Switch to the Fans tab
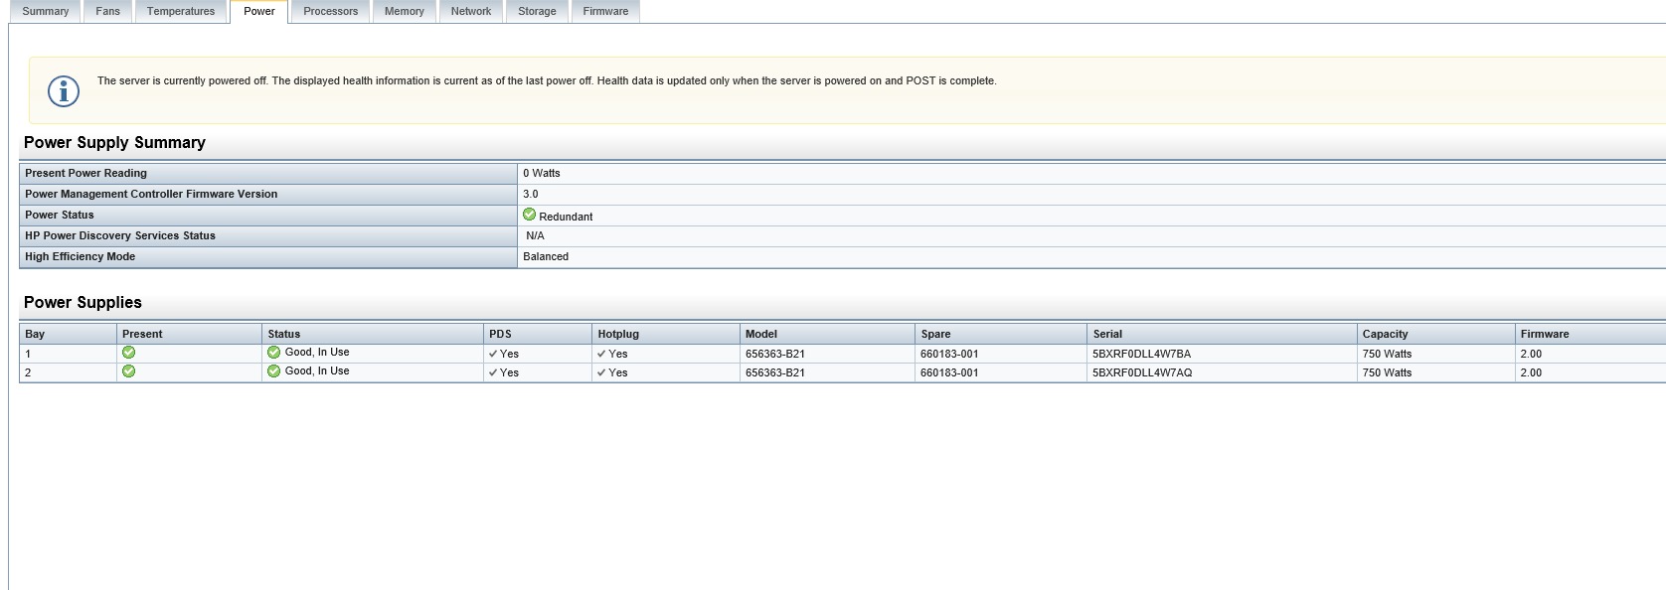The height and width of the screenshot is (590, 1666). (107, 11)
